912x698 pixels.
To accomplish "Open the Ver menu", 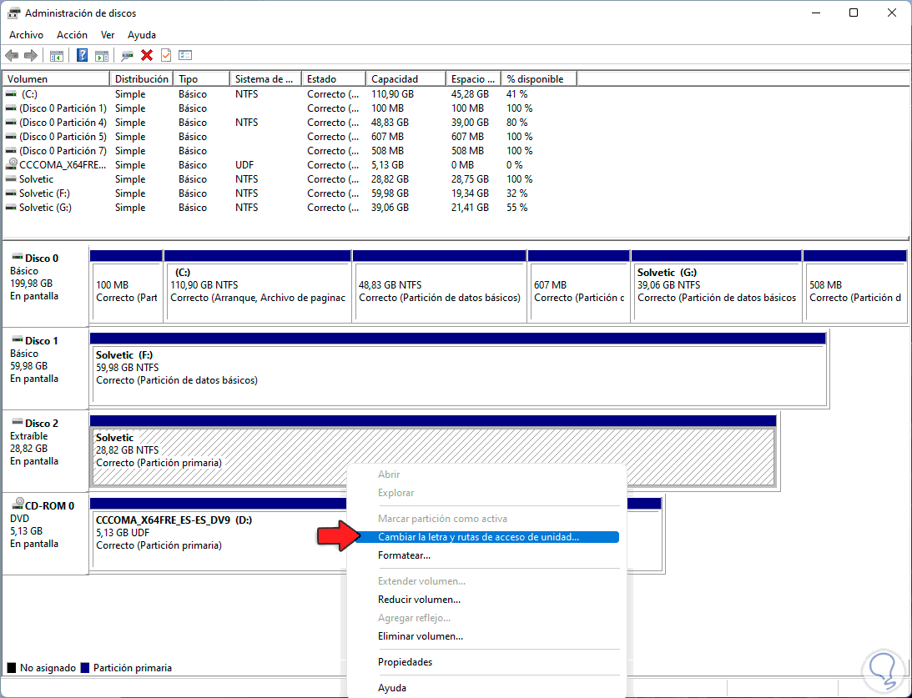I will 108,35.
